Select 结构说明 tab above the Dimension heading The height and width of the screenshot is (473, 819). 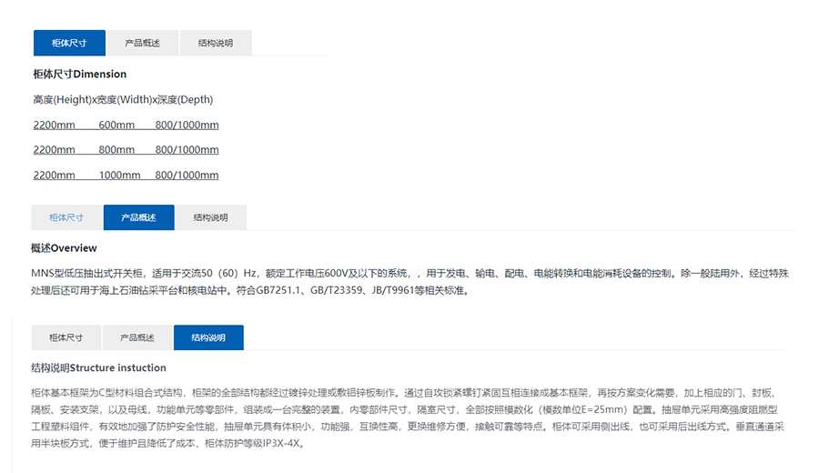point(215,43)
